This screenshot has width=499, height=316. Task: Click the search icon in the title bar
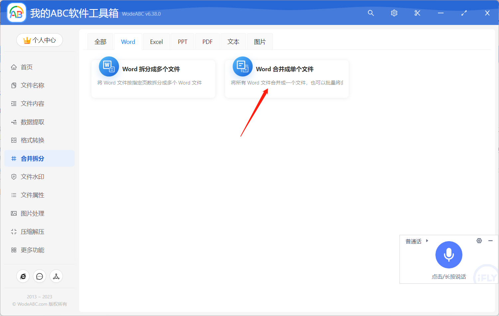click(x=371, y=13)
